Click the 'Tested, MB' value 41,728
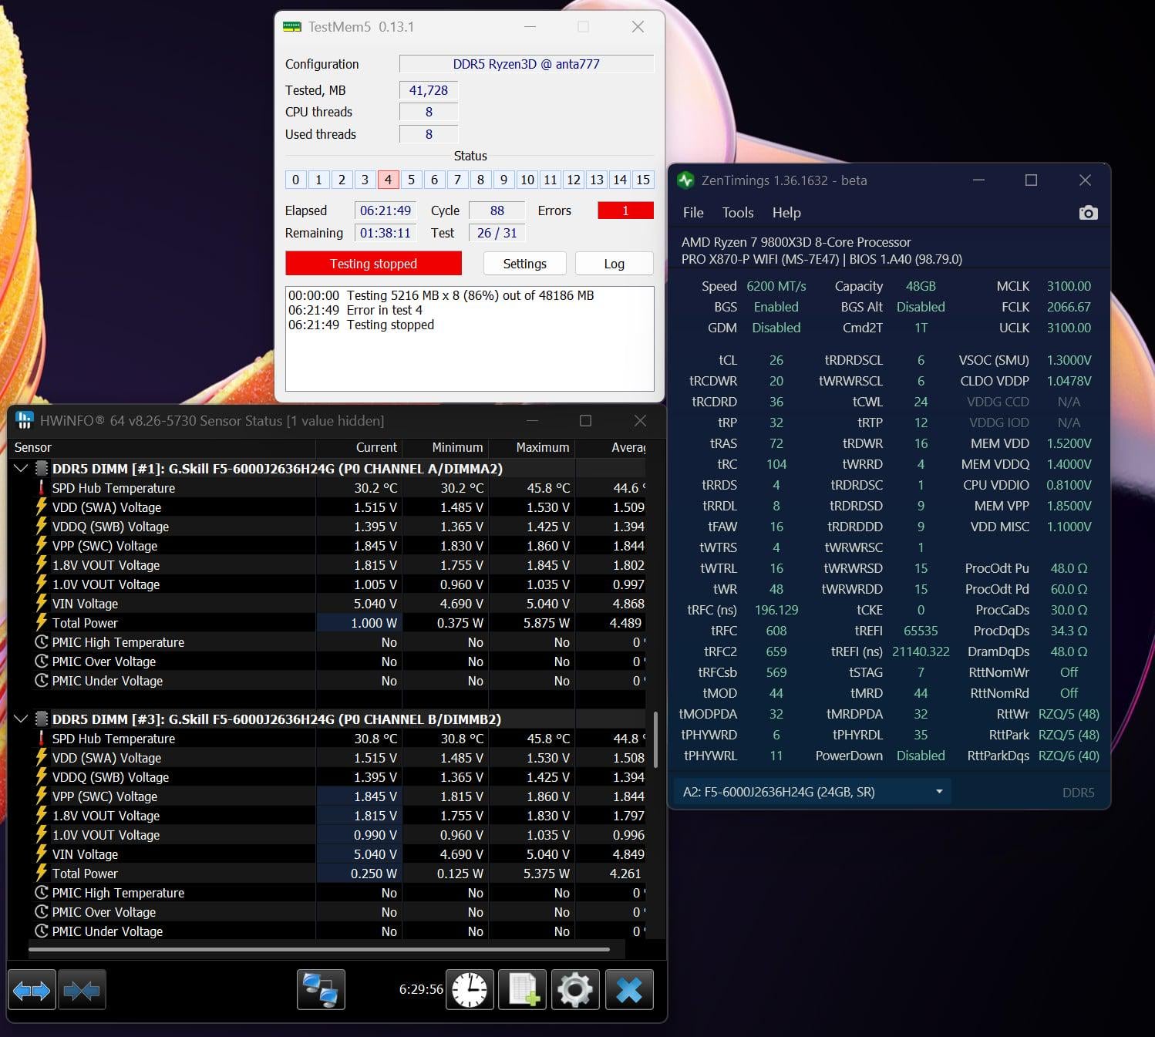This screenshot has height=1037, width=1155. pyautogui.click(x=429, y=90)
